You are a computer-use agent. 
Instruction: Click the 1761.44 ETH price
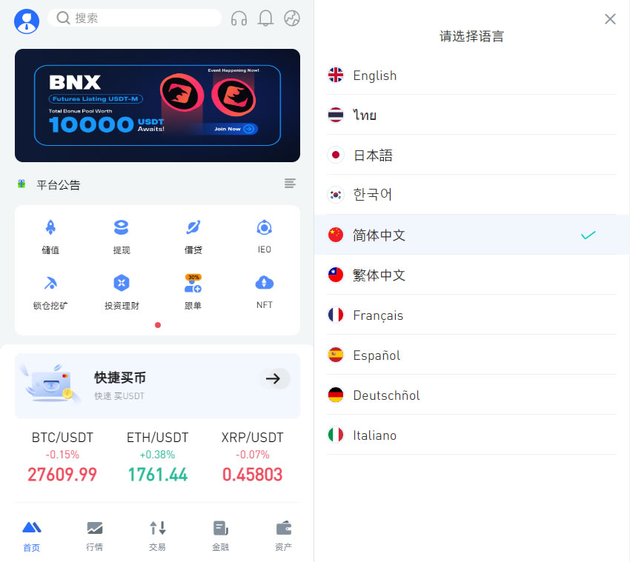(x=157, y=475)
